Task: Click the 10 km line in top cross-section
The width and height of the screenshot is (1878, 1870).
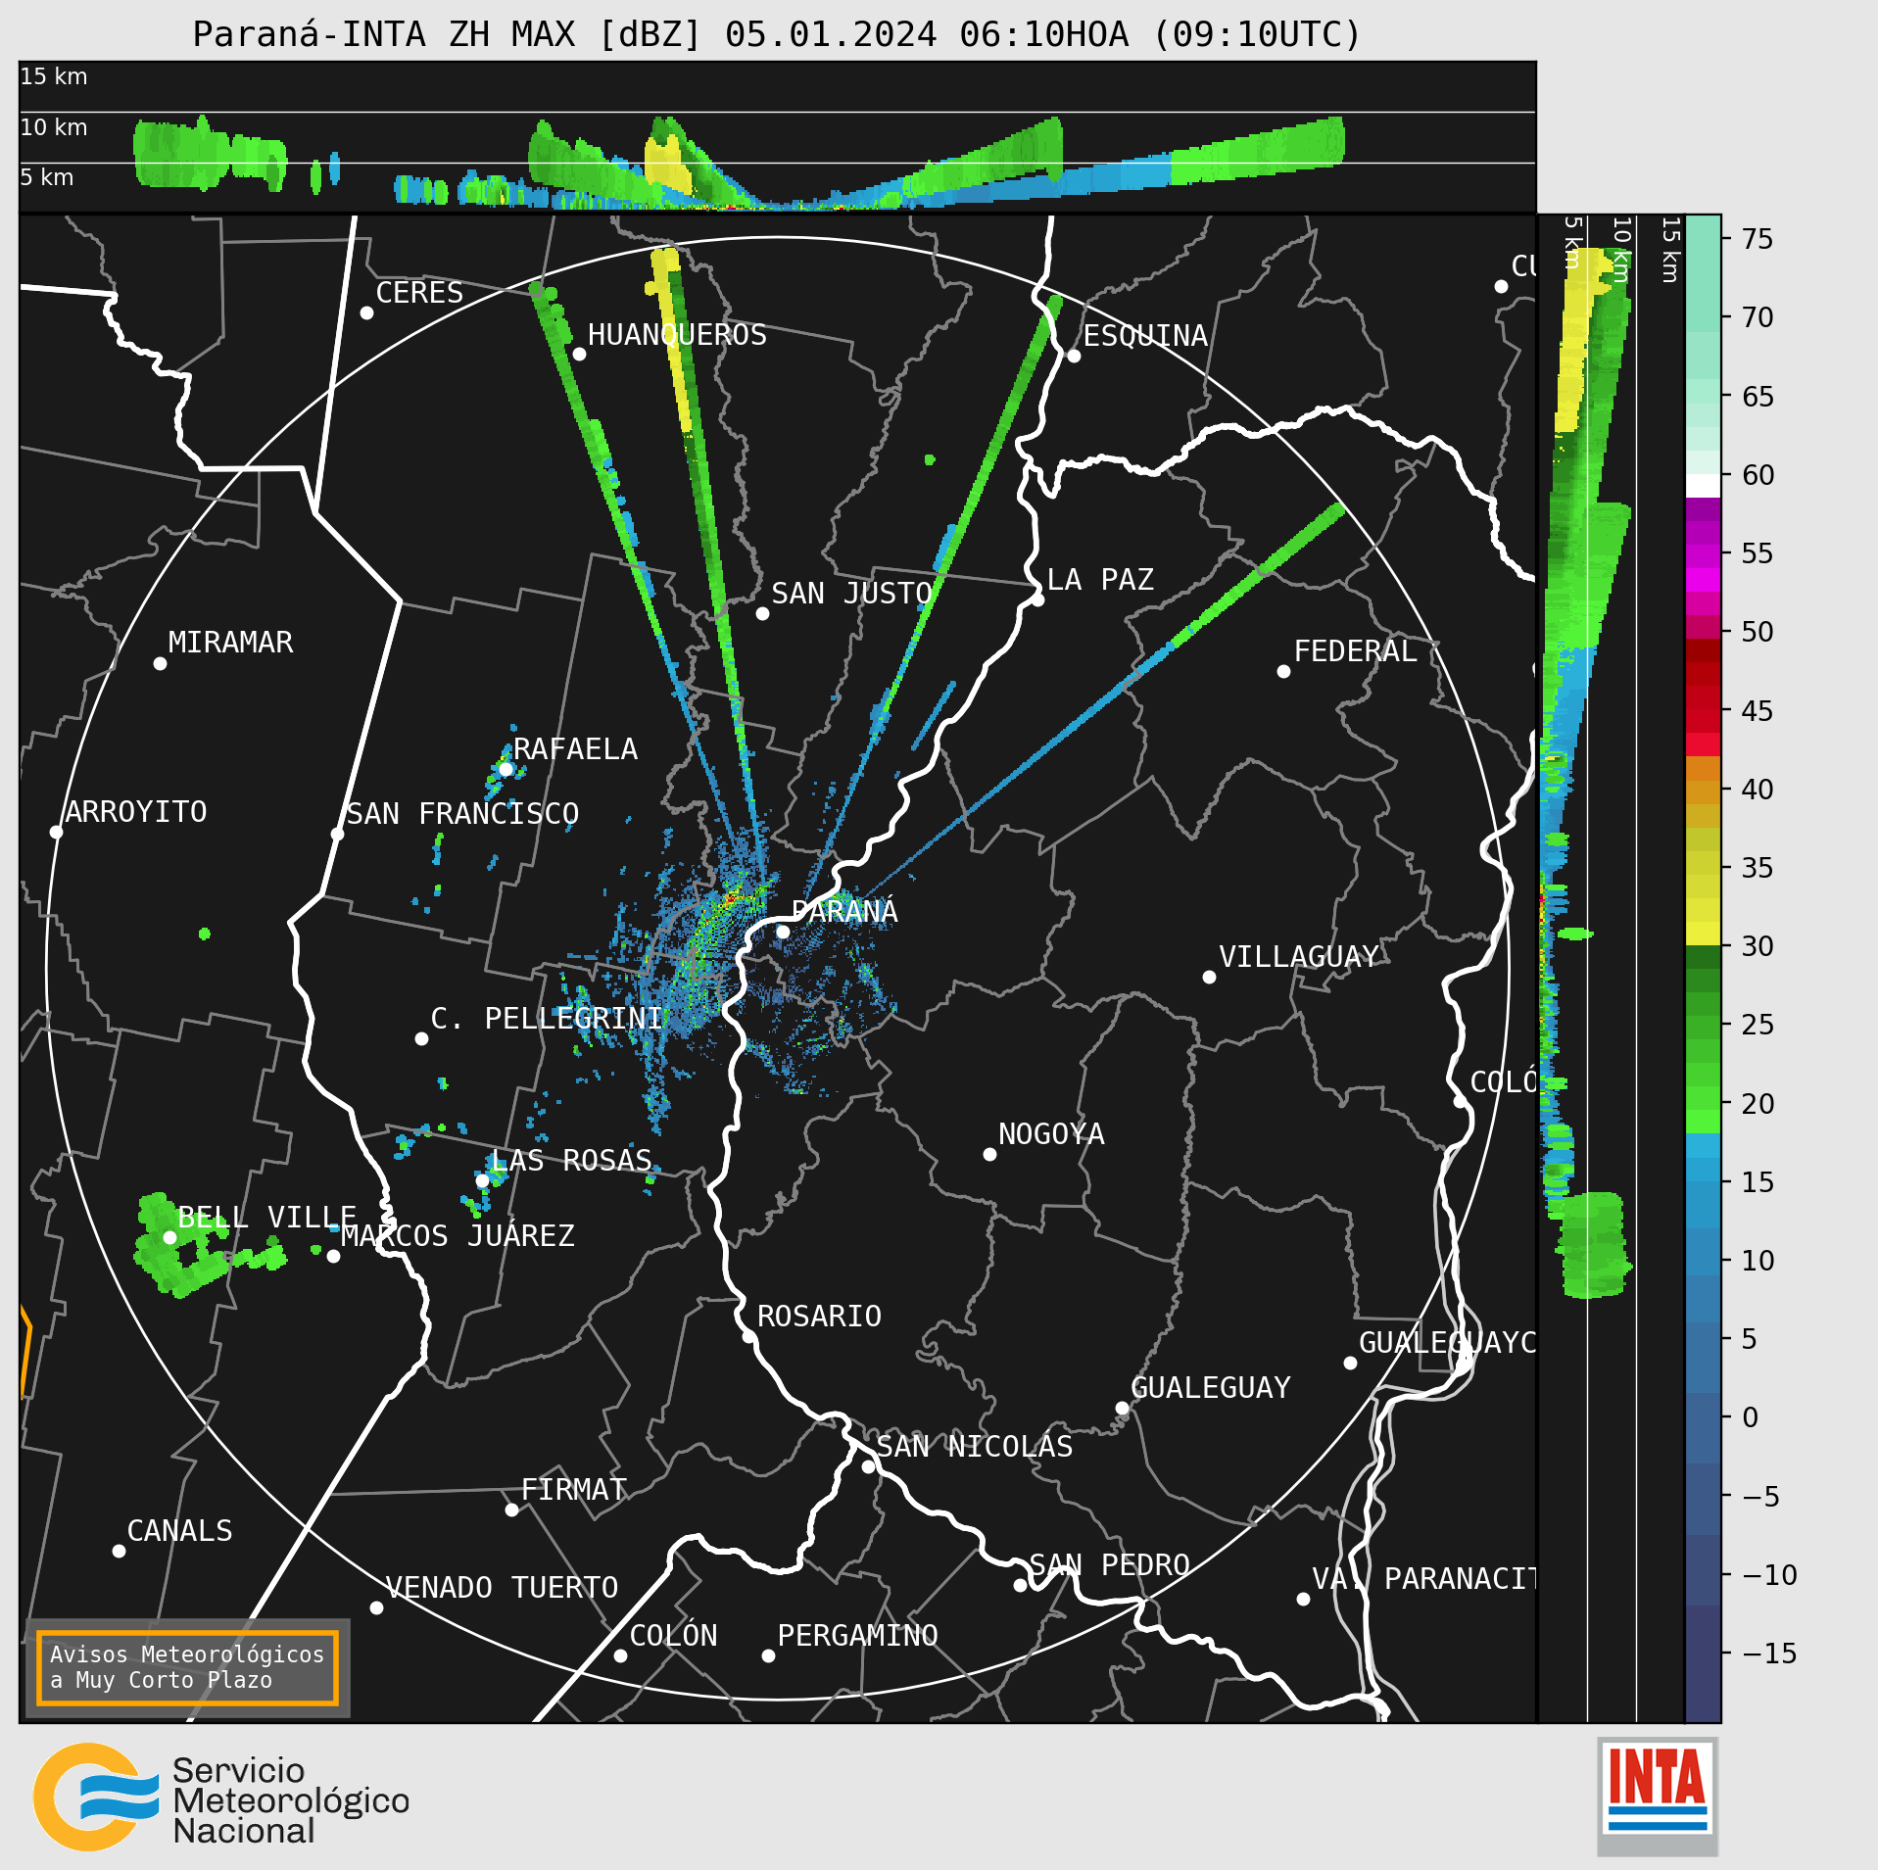Action: point(777,113)
